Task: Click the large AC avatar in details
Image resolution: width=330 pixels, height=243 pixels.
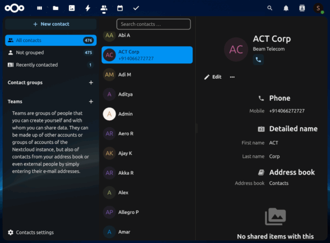Action: [236, 50]
